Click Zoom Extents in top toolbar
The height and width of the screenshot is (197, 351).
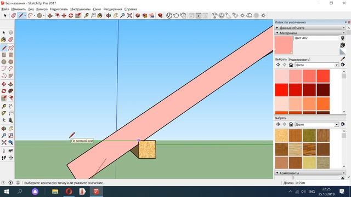point(129,15)
